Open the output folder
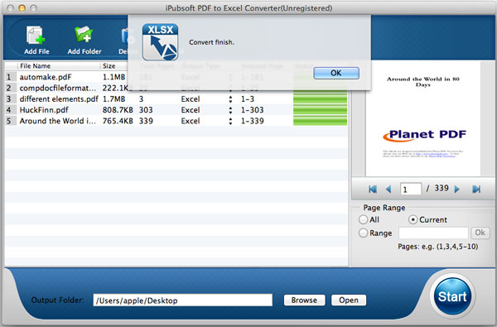This screenshot has height=327, width=497. tap(349, 300)
